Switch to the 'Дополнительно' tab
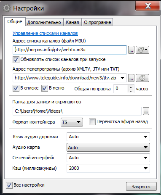This screenshot has height=195, width=161. click(x=44, y=22)
